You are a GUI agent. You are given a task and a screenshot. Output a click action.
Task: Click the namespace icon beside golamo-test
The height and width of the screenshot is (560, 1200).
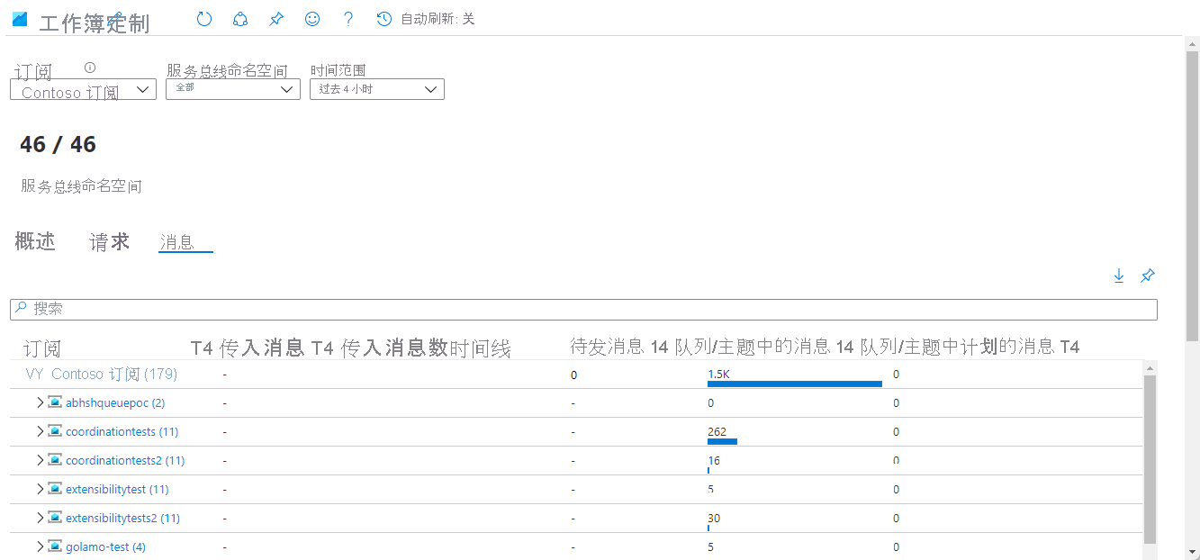[55, 546]
